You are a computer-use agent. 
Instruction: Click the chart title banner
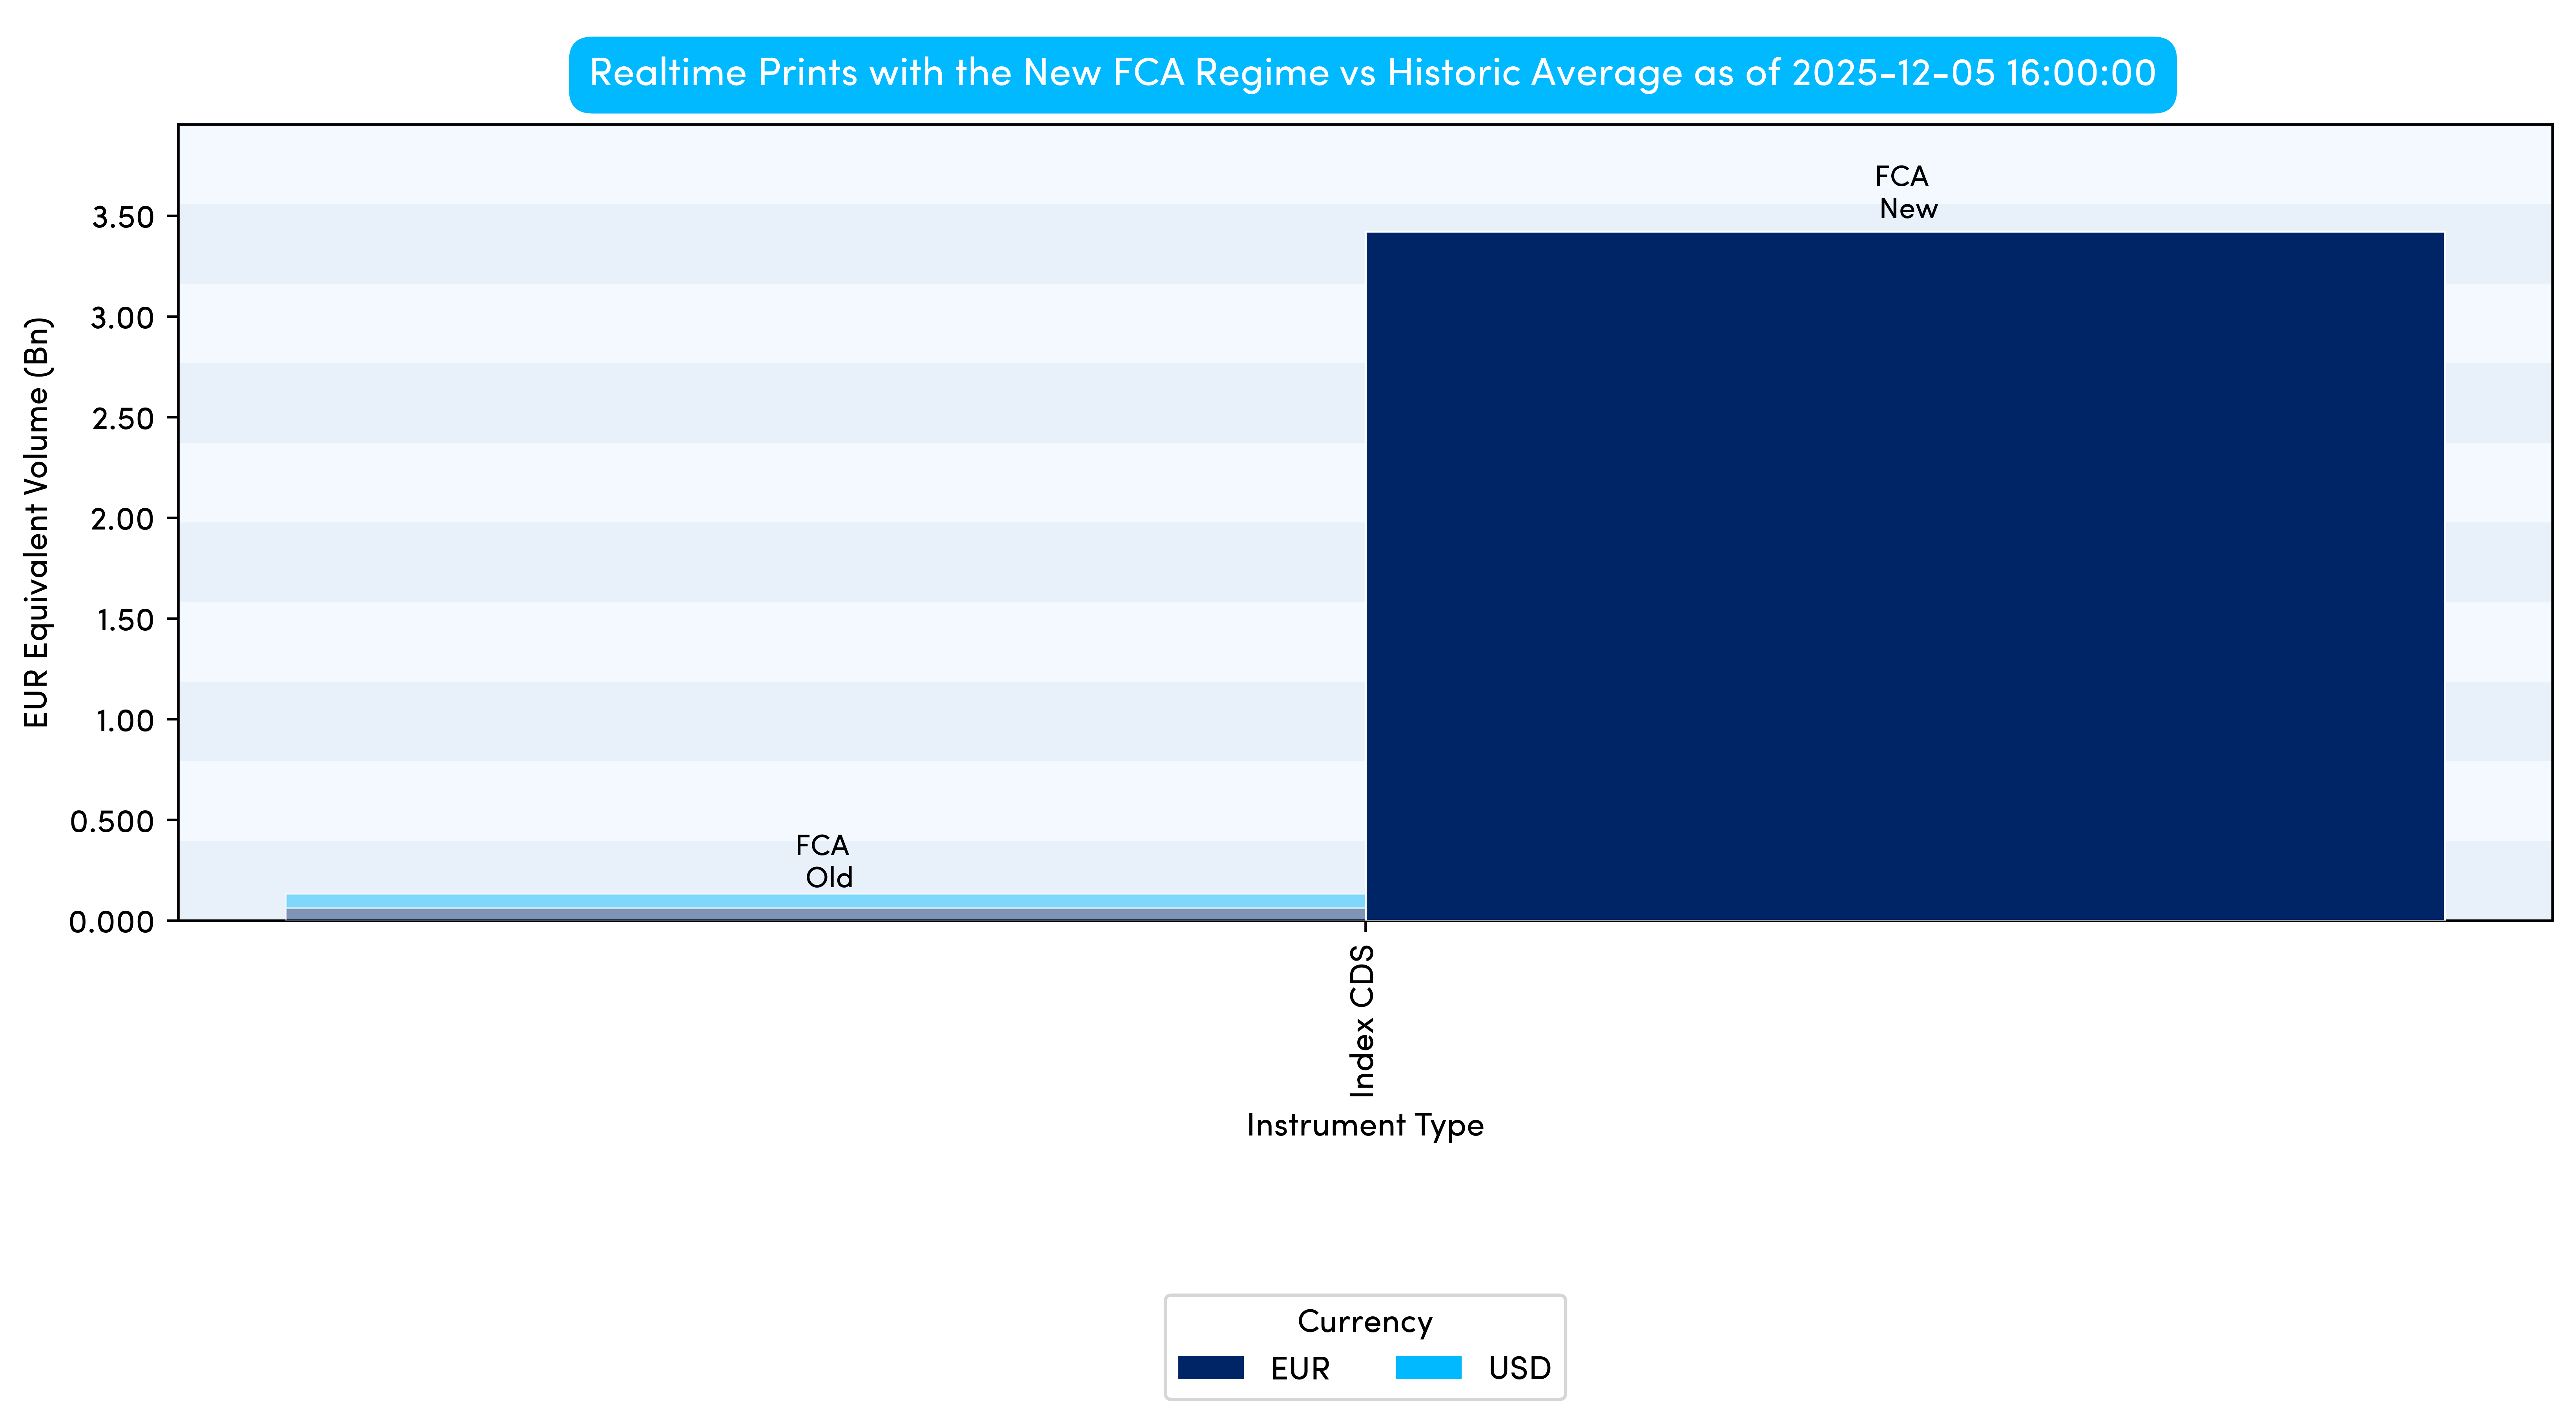[x=1372, y=74]
